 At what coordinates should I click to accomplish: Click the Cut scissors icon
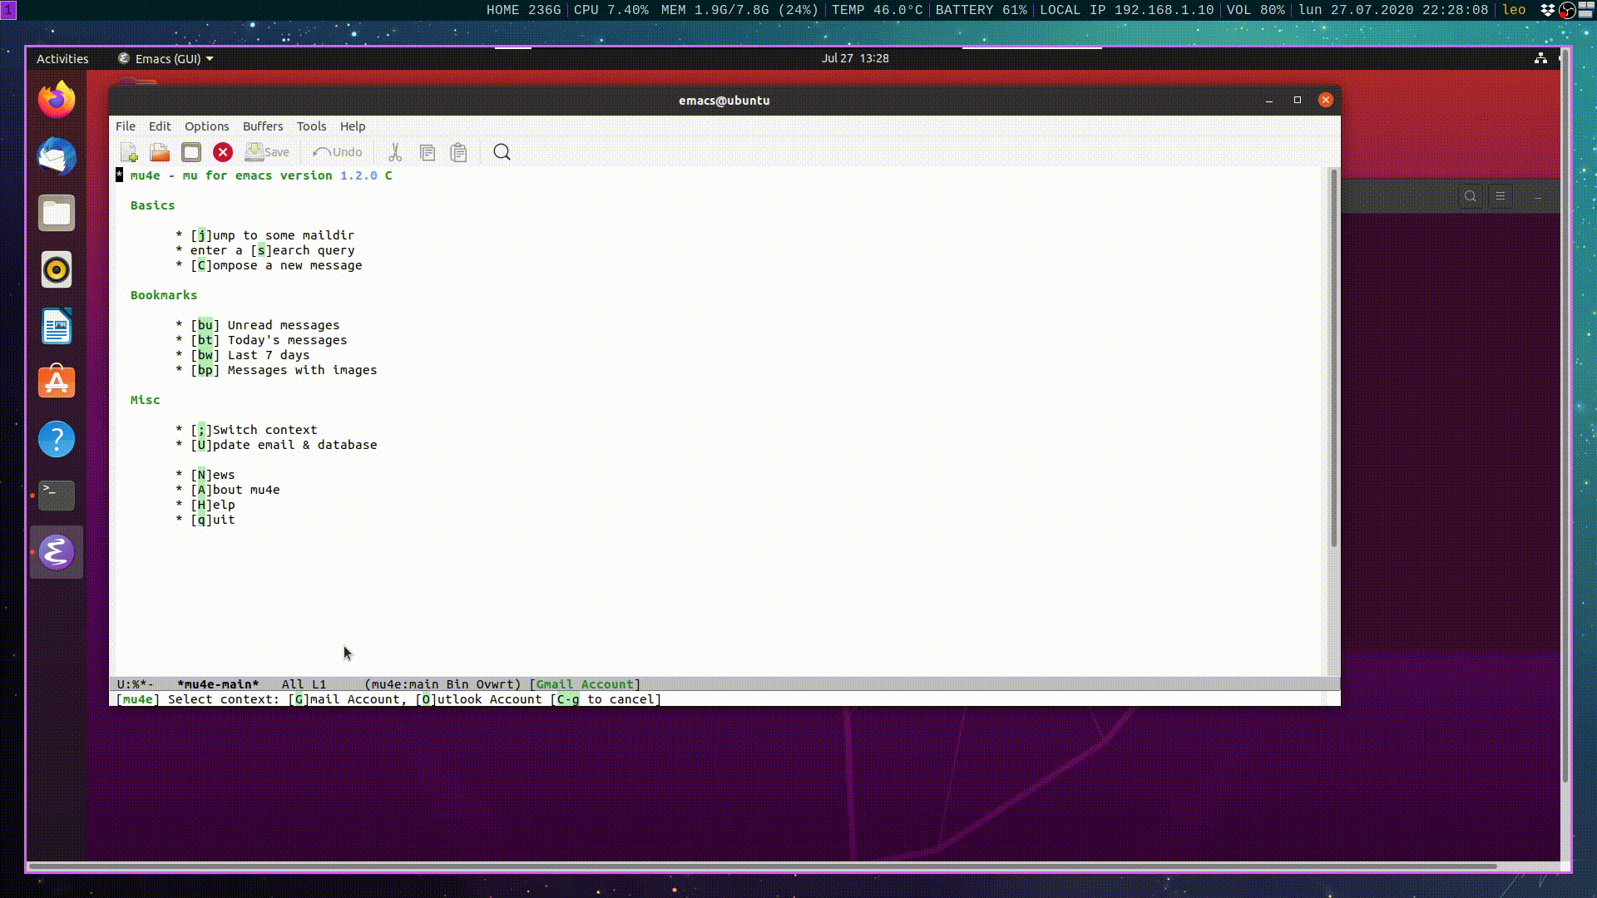tap(395, 152)
